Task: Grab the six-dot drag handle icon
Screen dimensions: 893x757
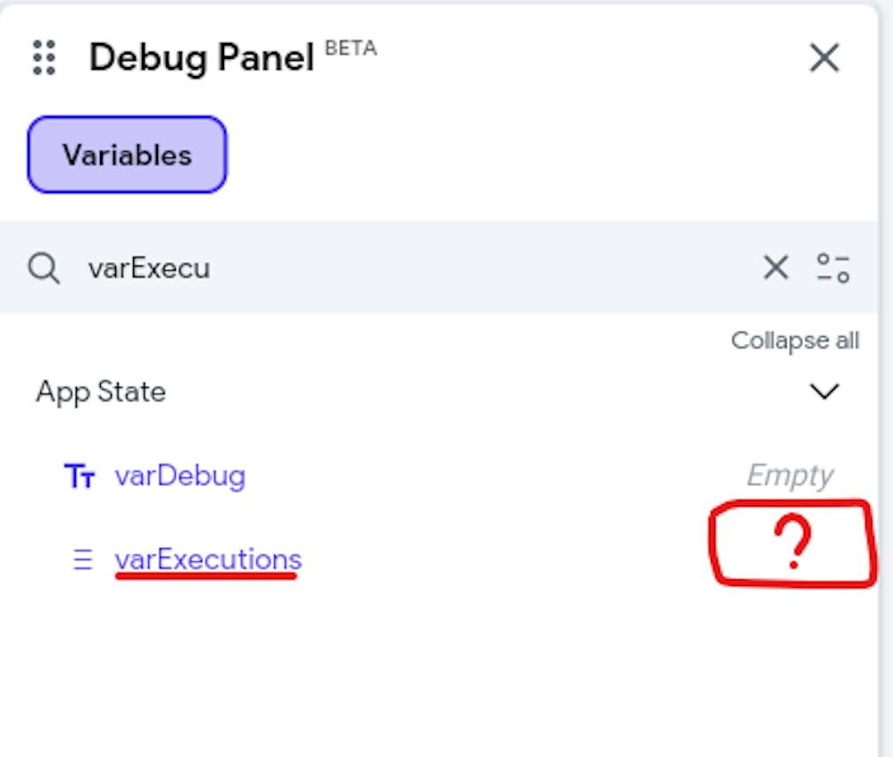Action: [x=44, y=58]
